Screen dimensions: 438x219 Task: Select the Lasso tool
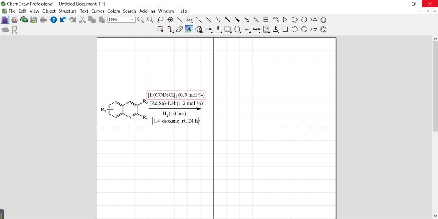point(160,20)
